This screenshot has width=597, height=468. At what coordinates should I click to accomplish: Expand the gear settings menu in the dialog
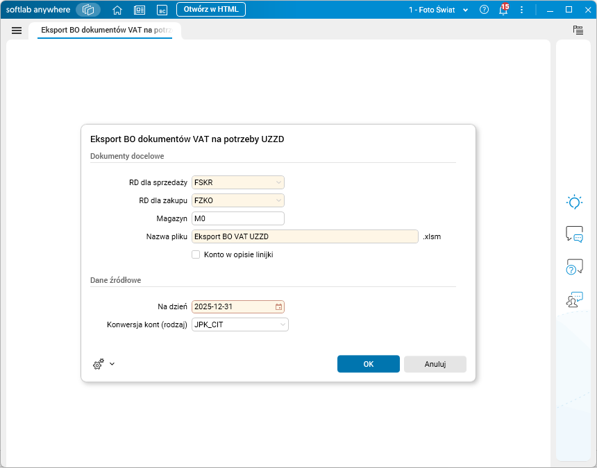[x=103, y=364]
